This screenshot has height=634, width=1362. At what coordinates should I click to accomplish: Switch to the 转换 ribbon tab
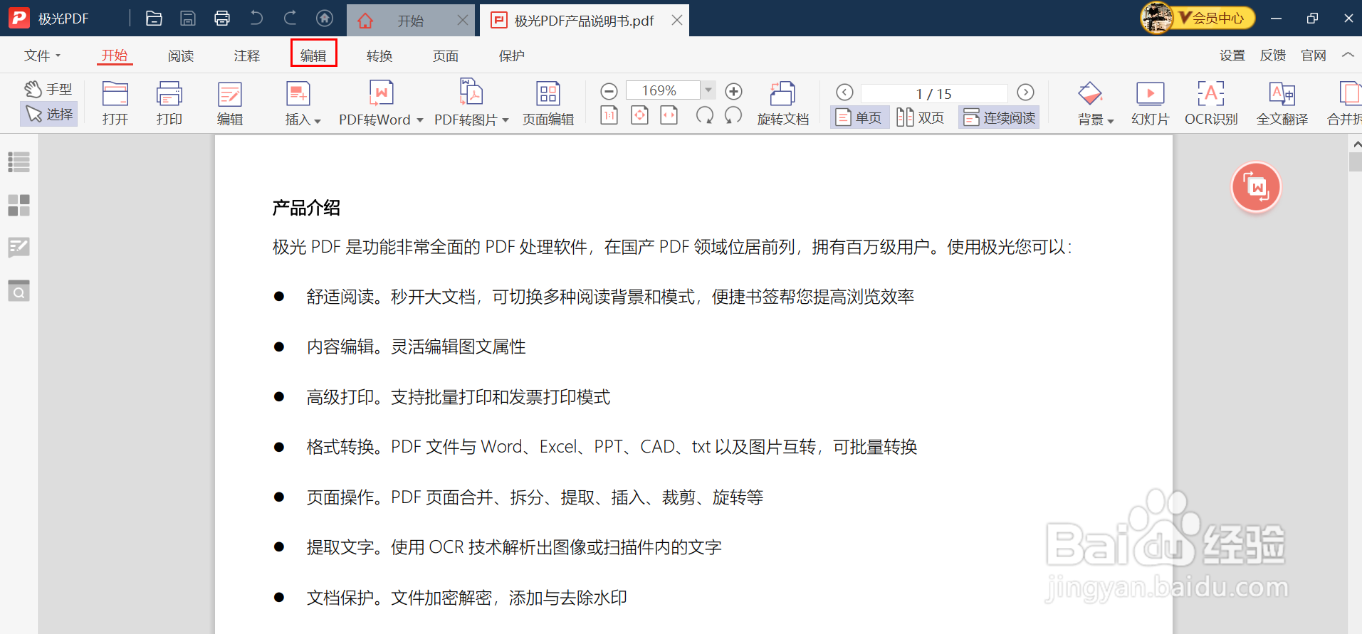pos(379,56)
